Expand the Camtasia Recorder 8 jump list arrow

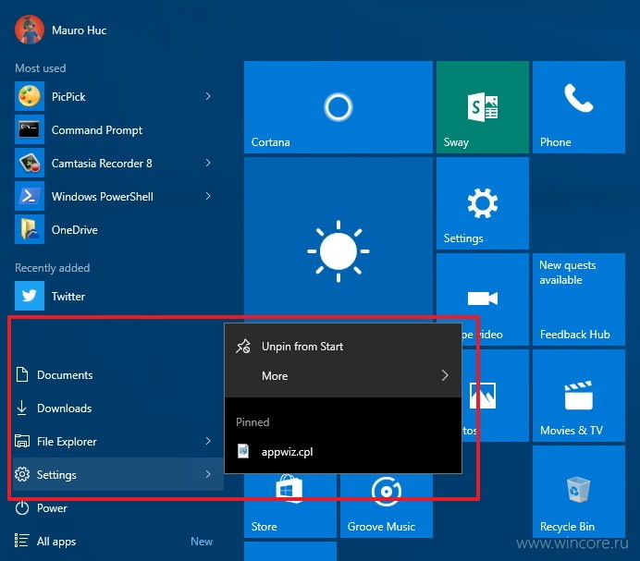(208, 163)
